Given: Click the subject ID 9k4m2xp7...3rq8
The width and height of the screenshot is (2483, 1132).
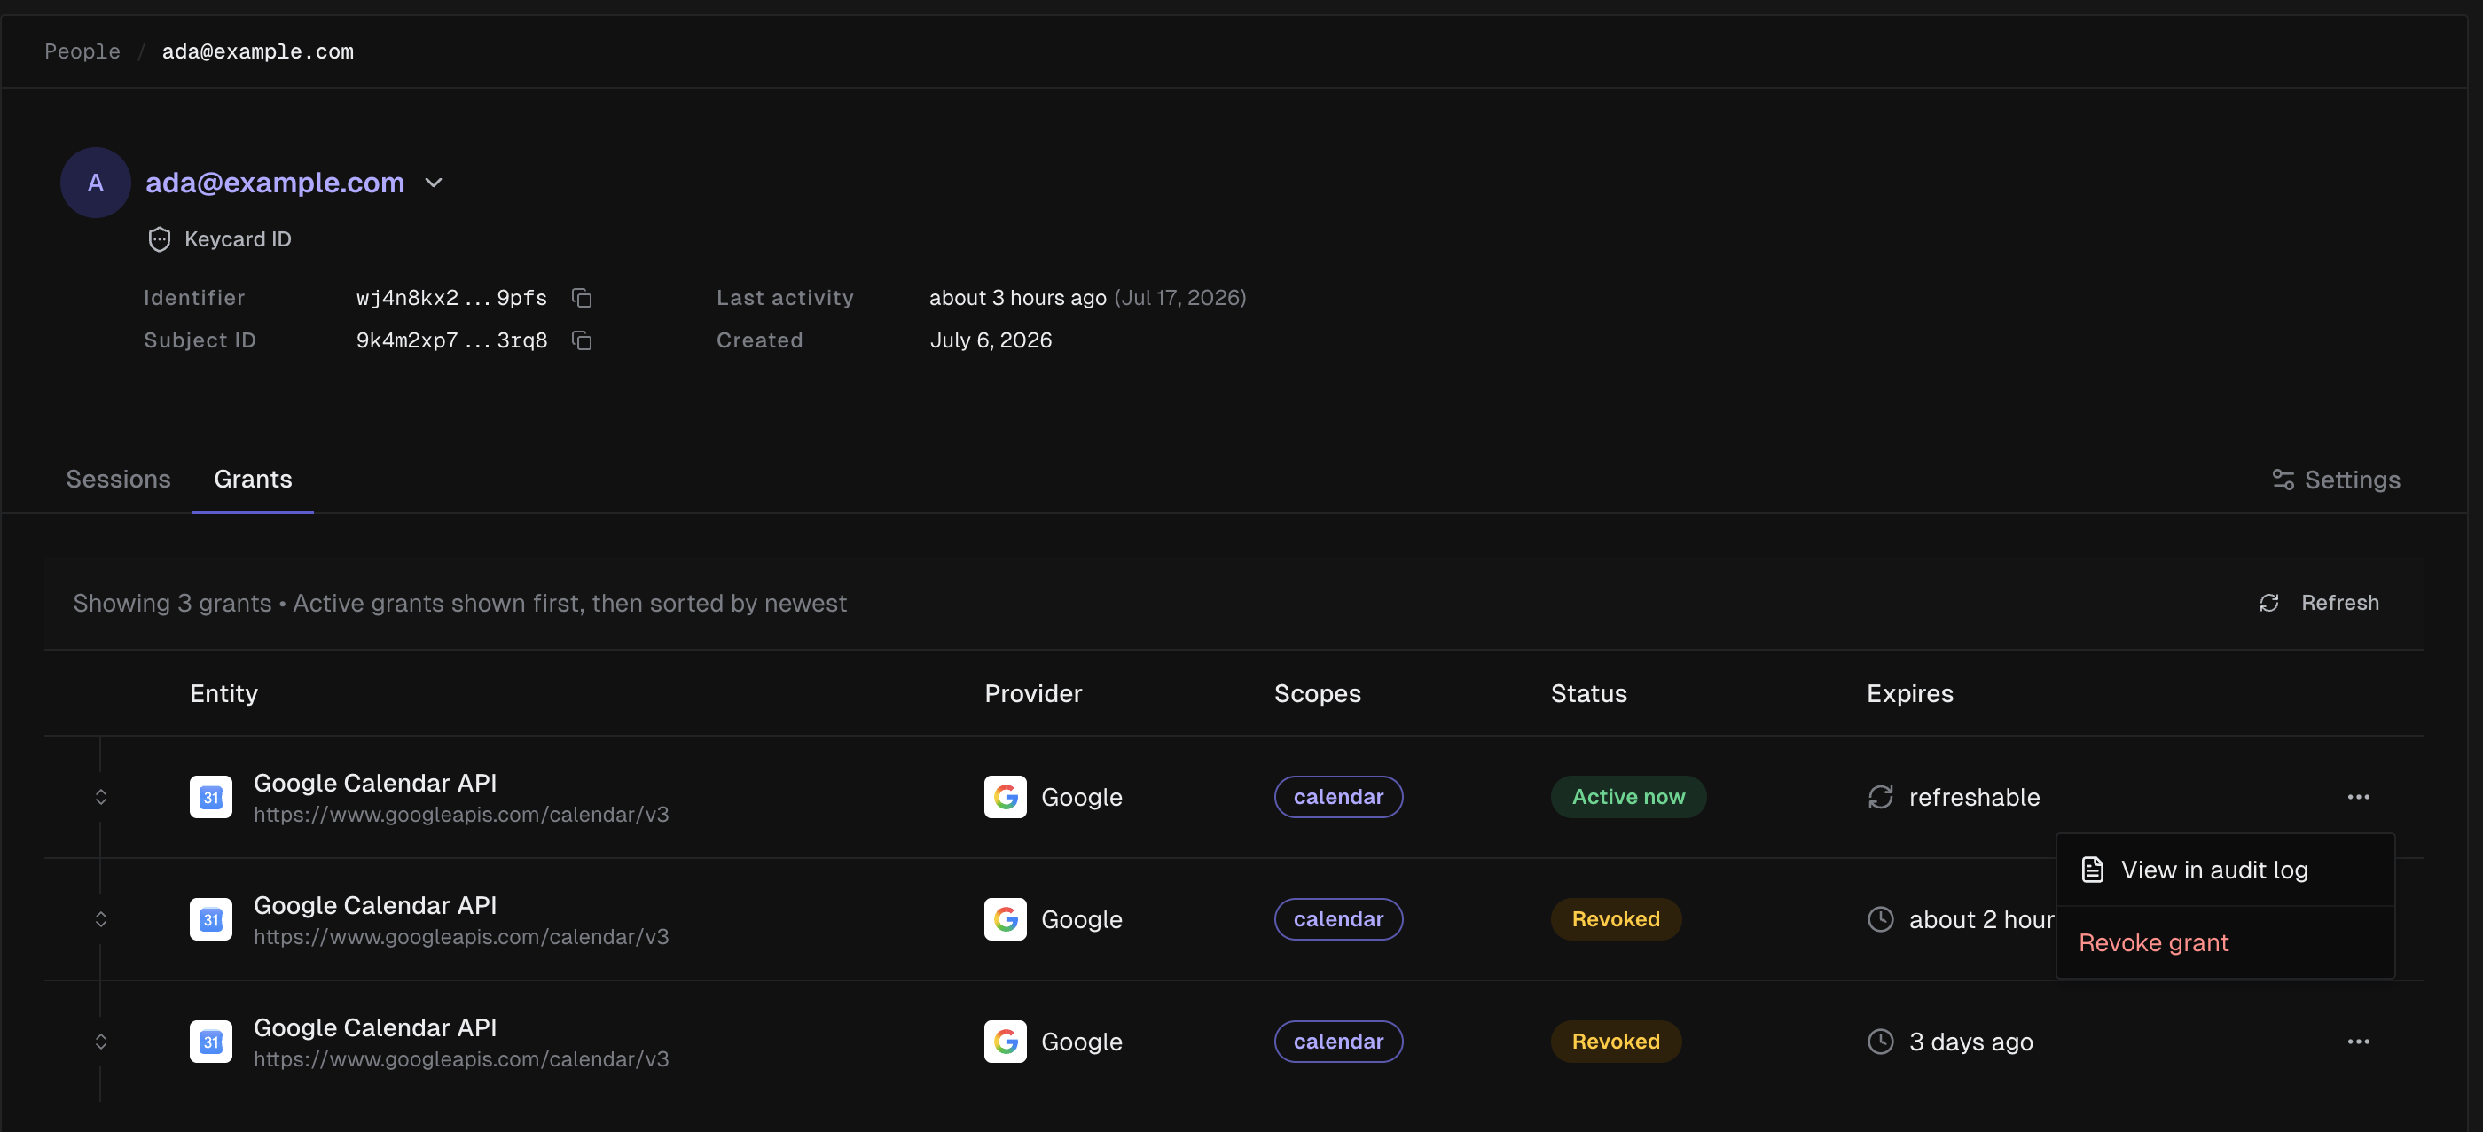Looking at the screenshot, I should pyautogui.click(x=451, y=340).
